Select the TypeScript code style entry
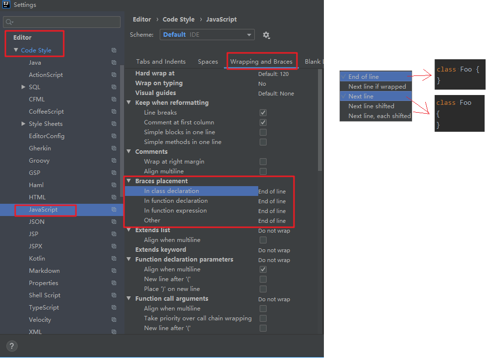This screenshot has width=490, height=360. coord(44,308)
